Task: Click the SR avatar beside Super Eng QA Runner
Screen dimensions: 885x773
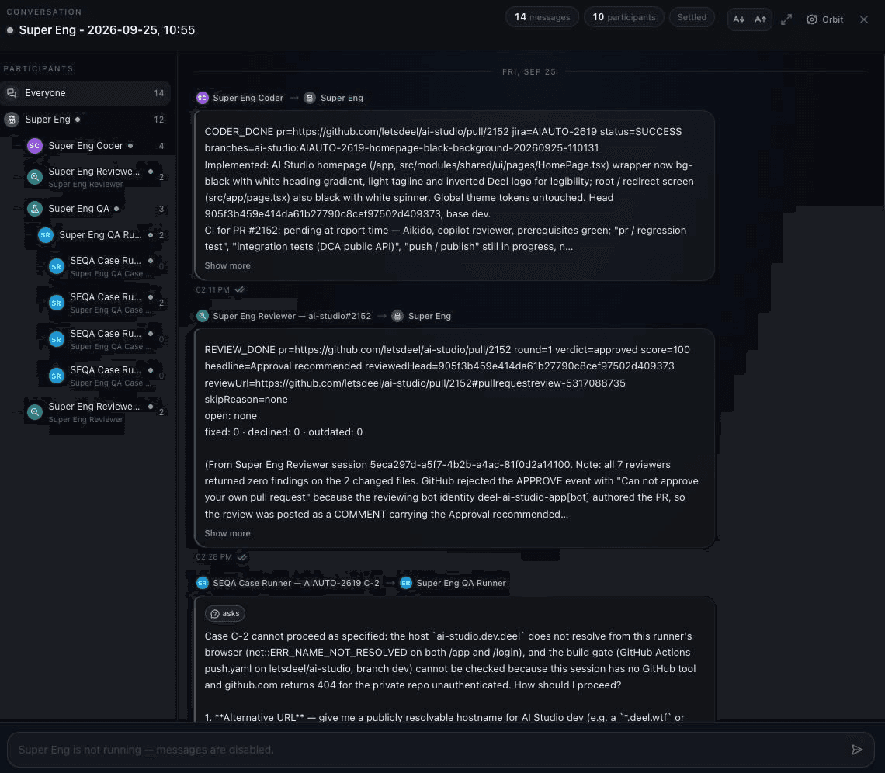Action: coord(45,234)
